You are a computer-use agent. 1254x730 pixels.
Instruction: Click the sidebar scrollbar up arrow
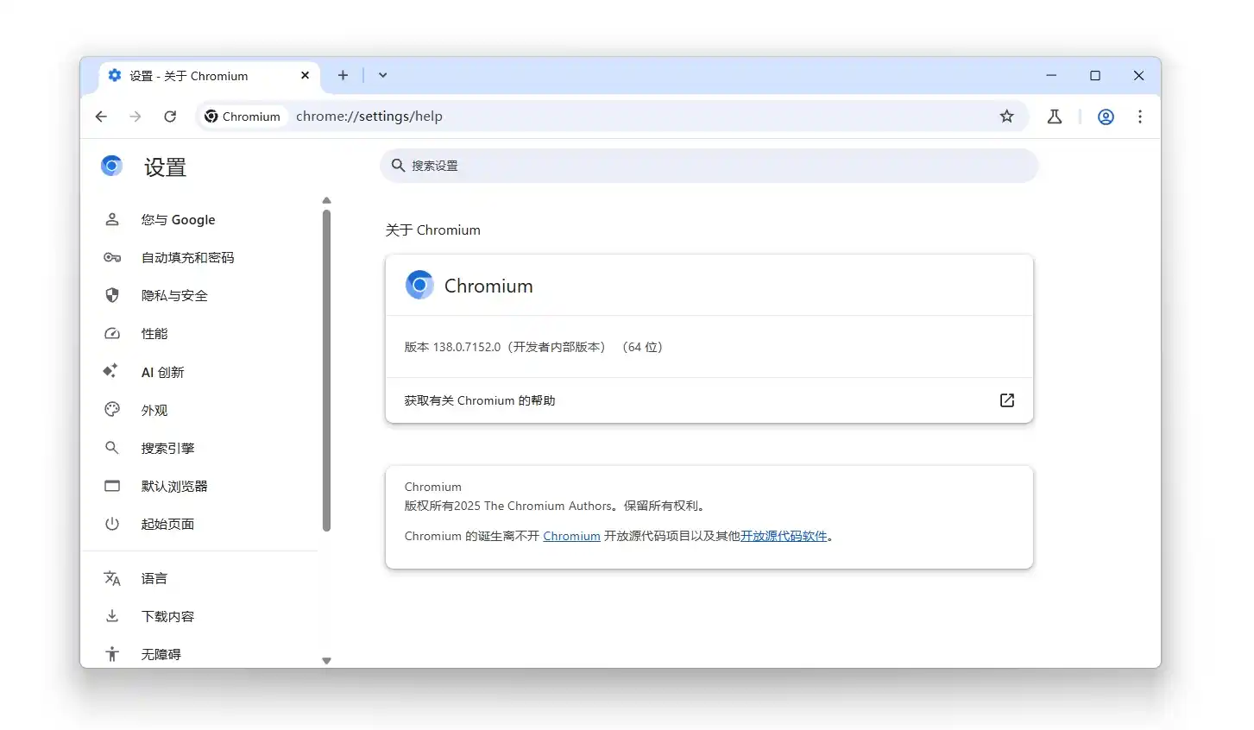coord(326,200)
